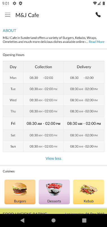This screenshot has height=227, width=107.
Task: Select the Collection column header
Action: (x=43, y=67)
